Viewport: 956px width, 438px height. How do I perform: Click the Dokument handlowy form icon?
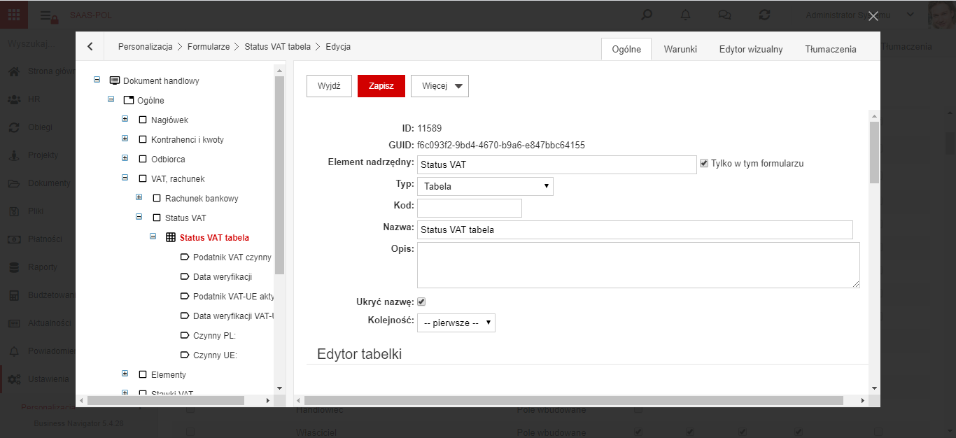point(115,81)
